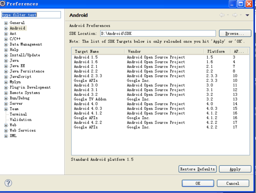Expand the Java tree node
This screenshot has width=256, height=193.
pyautogui.click(x=6, y=61)
